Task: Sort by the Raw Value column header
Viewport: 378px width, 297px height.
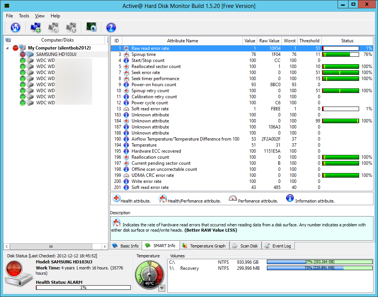Action: click(269, 41)
